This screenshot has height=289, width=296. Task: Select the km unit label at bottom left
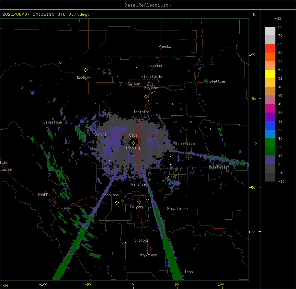coord(5,285)
